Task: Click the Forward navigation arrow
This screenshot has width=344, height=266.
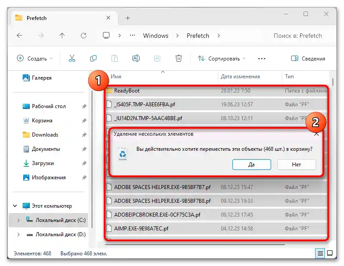Action: [41, 36]
